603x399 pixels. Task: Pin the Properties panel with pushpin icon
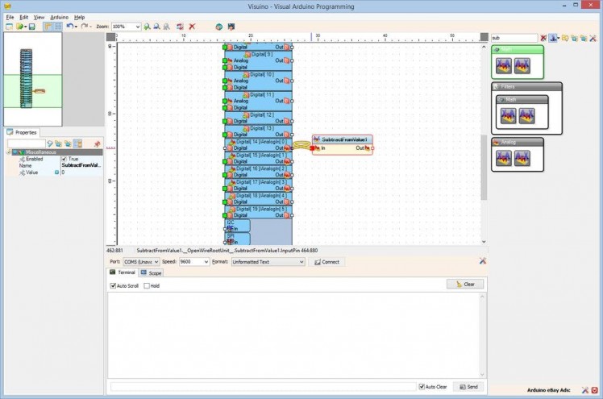98,143
